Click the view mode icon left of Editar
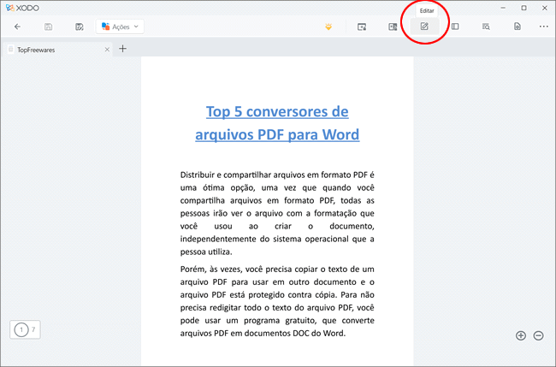Screen dimensions: 556x367 click(392, 27)
